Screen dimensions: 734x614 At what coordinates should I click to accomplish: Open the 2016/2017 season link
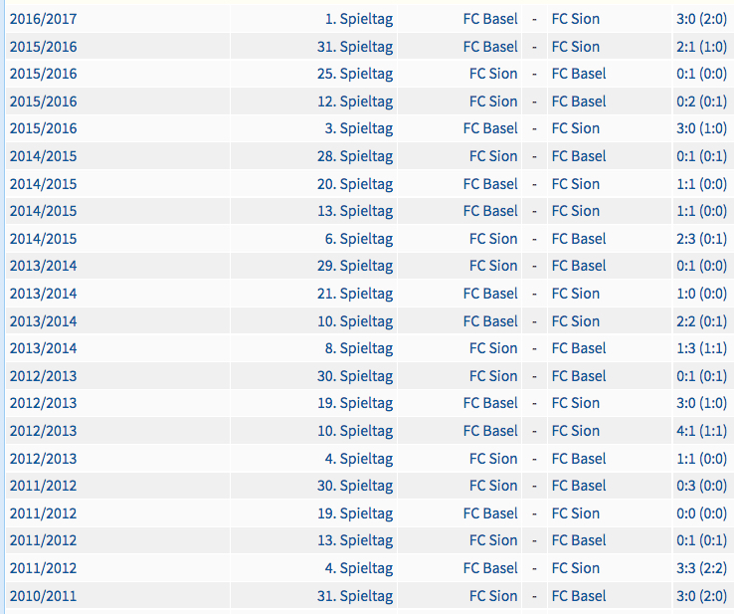pyautogui.click(x=43, y=19)
